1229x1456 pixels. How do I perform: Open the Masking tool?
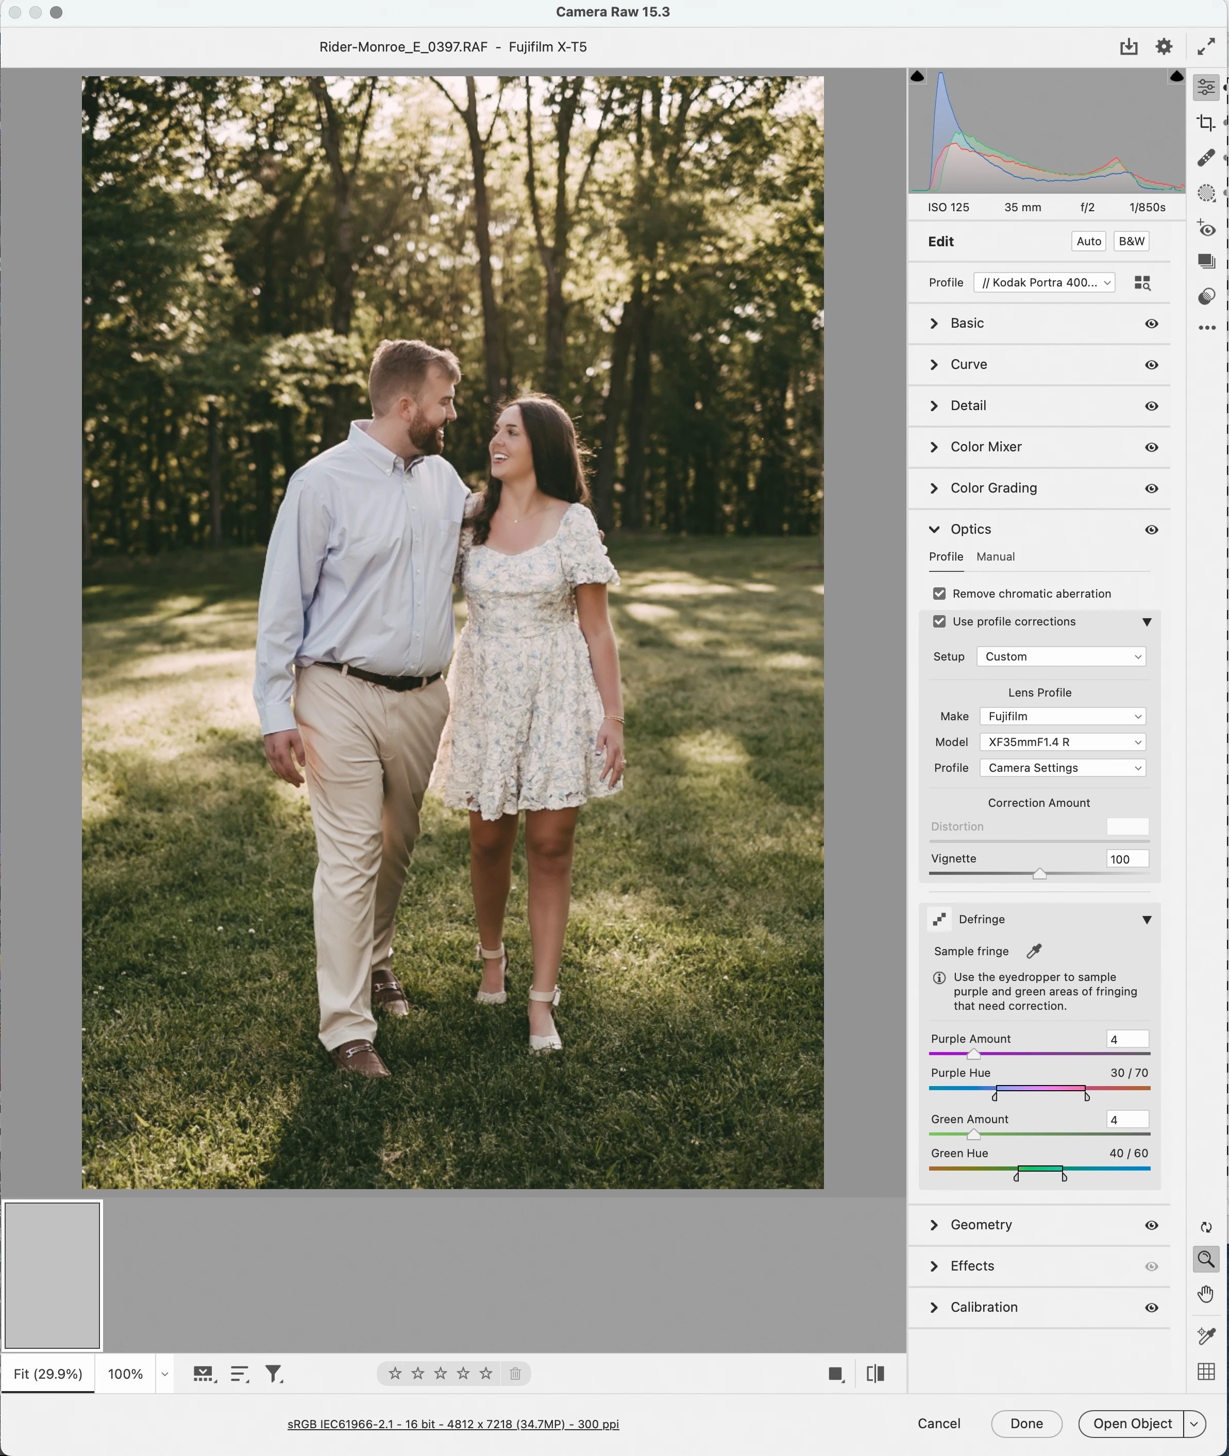[x=1206, y=193]
